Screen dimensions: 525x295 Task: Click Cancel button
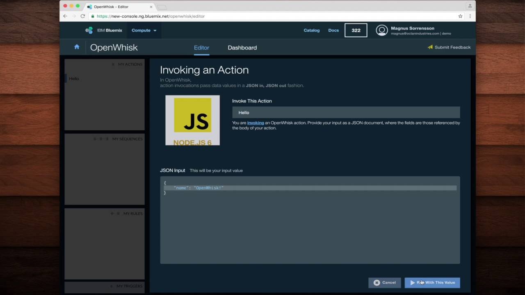(x=385, y=283)
